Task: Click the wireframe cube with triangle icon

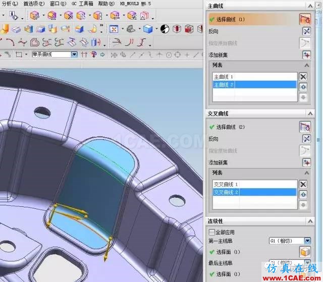Action: [x=145, y=16]
